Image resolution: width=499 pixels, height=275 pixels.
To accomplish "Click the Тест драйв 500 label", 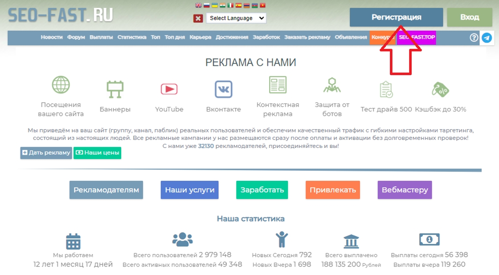I will coord(386,109).
